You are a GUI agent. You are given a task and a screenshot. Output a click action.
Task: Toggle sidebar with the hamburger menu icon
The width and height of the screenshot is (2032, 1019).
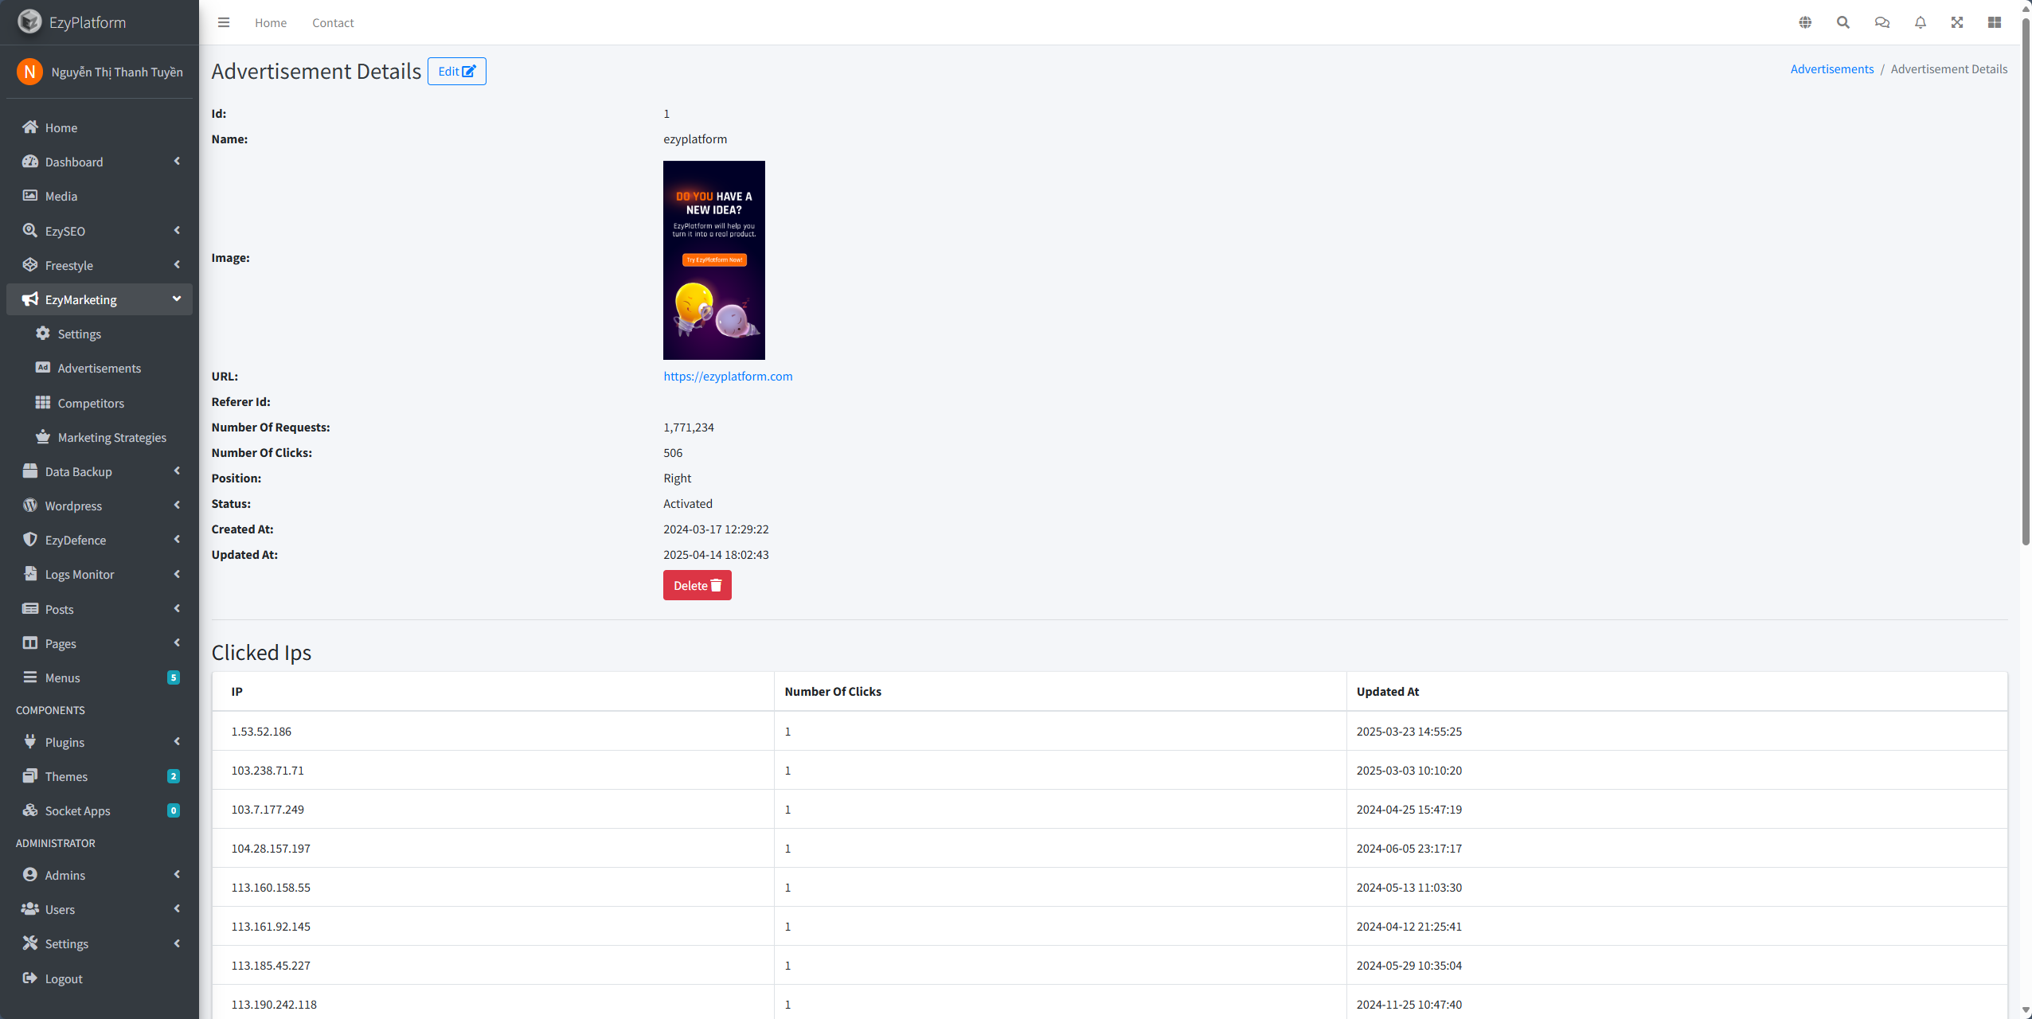point(224,22)
